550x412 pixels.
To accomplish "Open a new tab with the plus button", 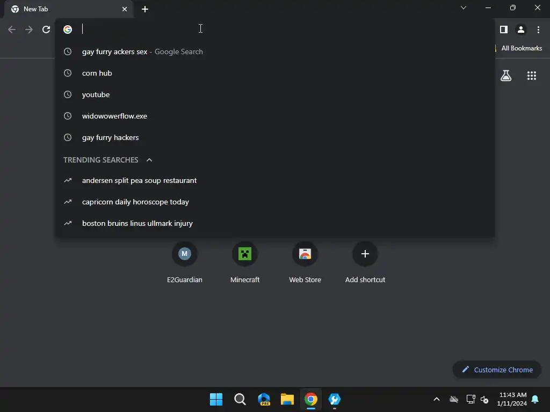I will coord(145,9).
